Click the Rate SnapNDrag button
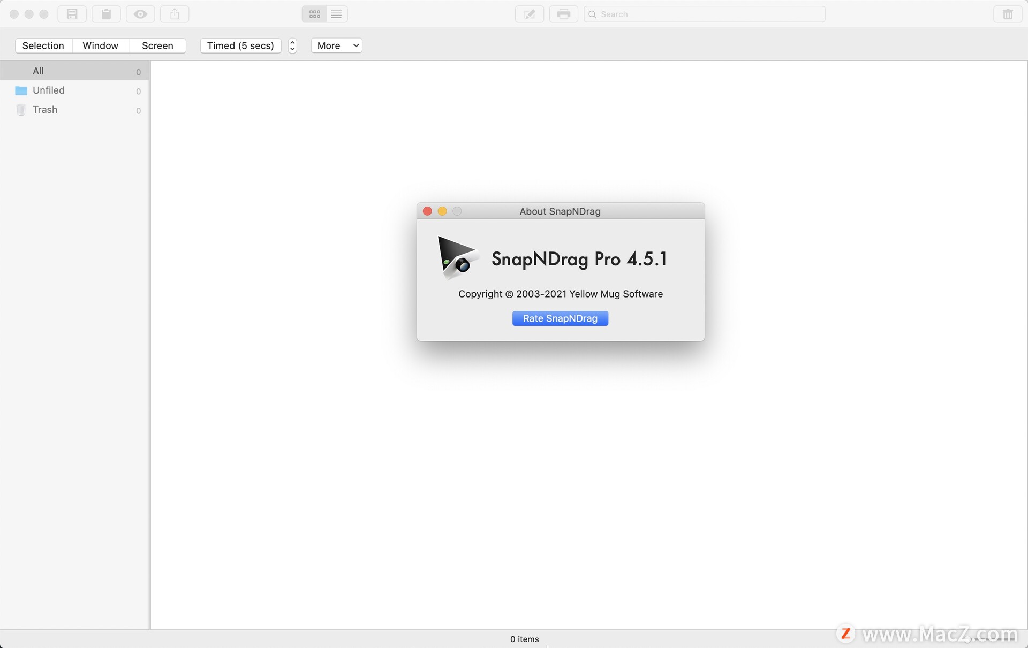This screenshot has height=648, width=1028. point(560,318)
